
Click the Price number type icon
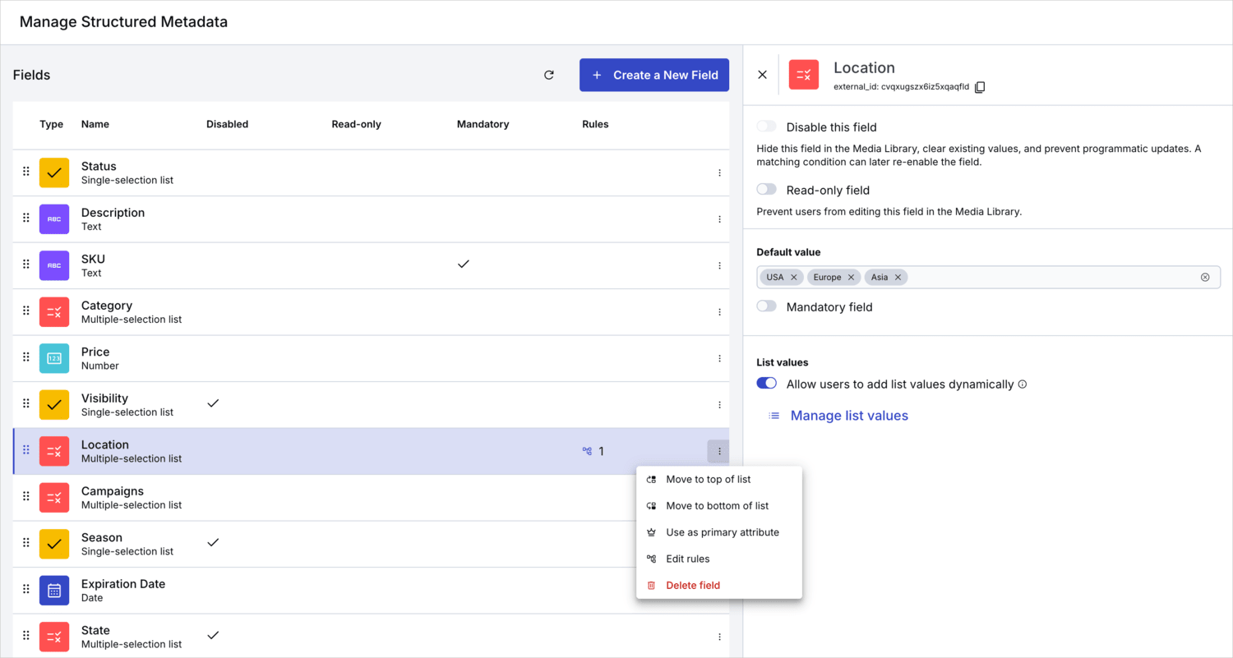(x=54, y=358)
